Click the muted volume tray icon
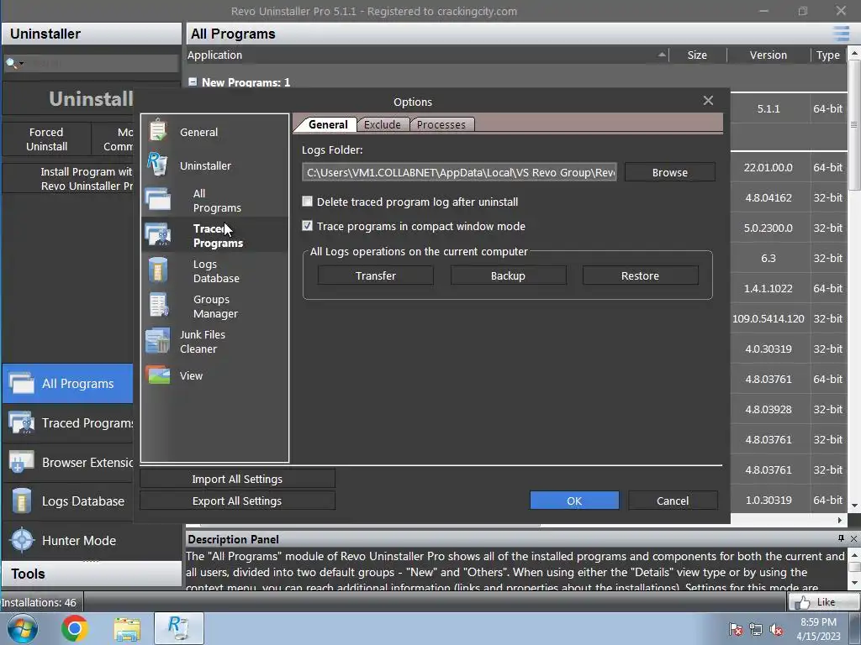Viewport: 861px width, 645px height. pyautogui.click(x=776, y=630)
